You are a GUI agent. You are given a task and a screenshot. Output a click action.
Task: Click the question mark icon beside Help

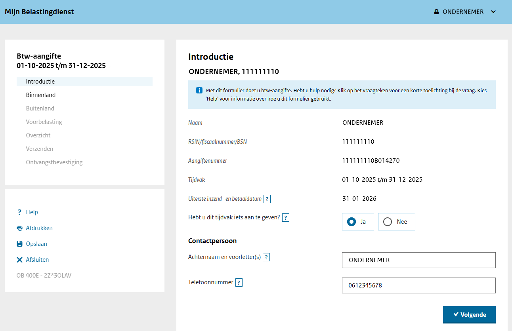[19, 212]
